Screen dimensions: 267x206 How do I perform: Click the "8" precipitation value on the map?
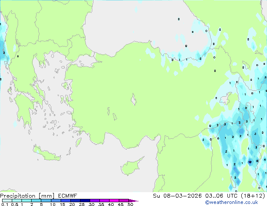[x=257, y=161]
